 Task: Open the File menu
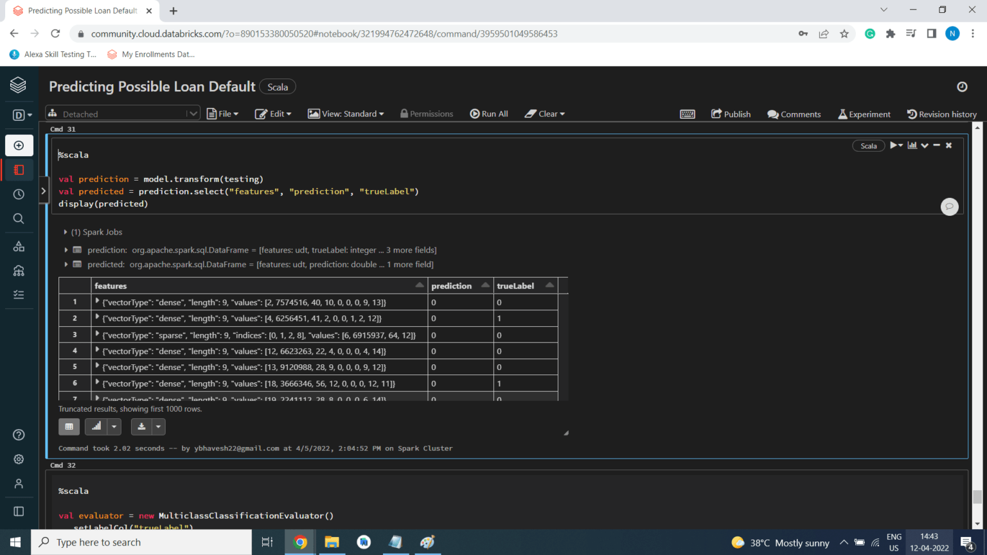click(x=222, y=114)
